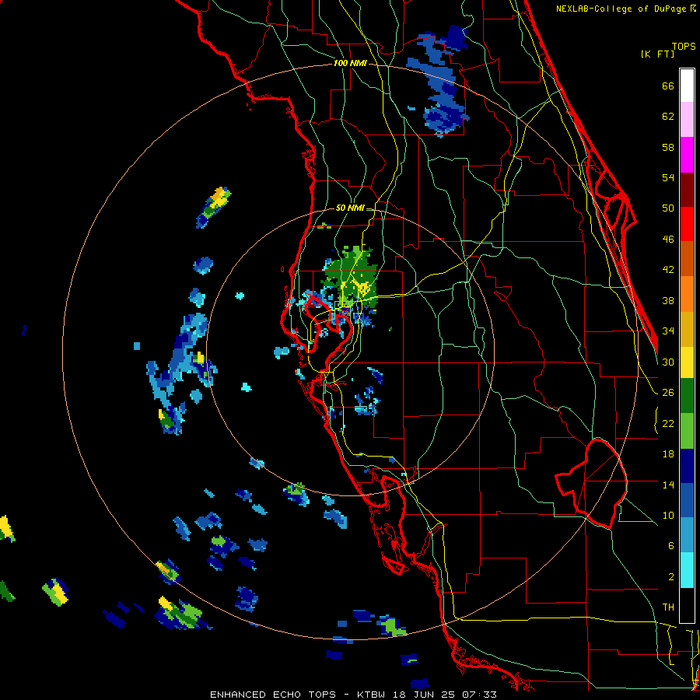Click the light pink legend swatch beside 62
The width and height of the screenshot is (700, 700).
687,119
